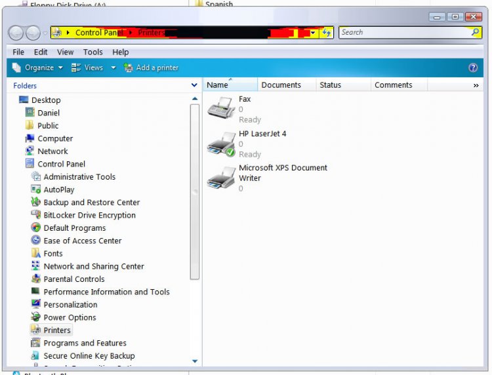The width and height of the screenshot is (492, 375).
Task: Sort by Name column header
Action: click(230, 85)
